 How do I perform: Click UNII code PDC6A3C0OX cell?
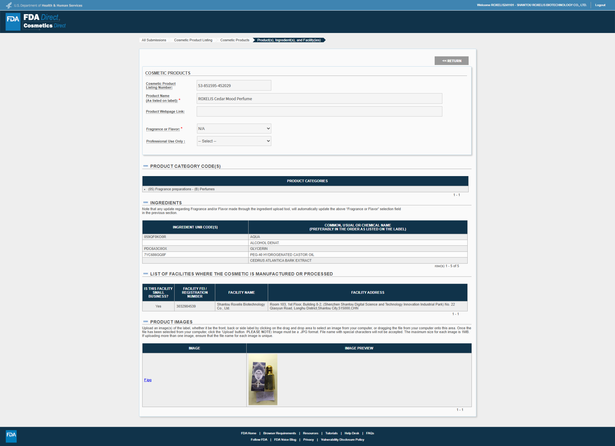click(195, 249)
